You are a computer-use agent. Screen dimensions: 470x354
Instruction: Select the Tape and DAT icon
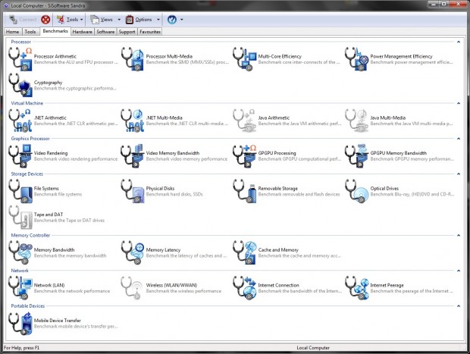[x=20, y=218]
